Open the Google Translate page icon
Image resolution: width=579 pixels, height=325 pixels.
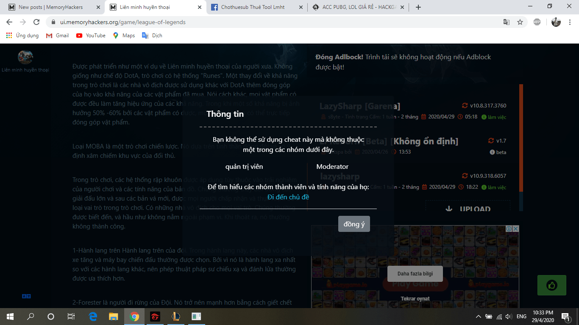point(506,22)
